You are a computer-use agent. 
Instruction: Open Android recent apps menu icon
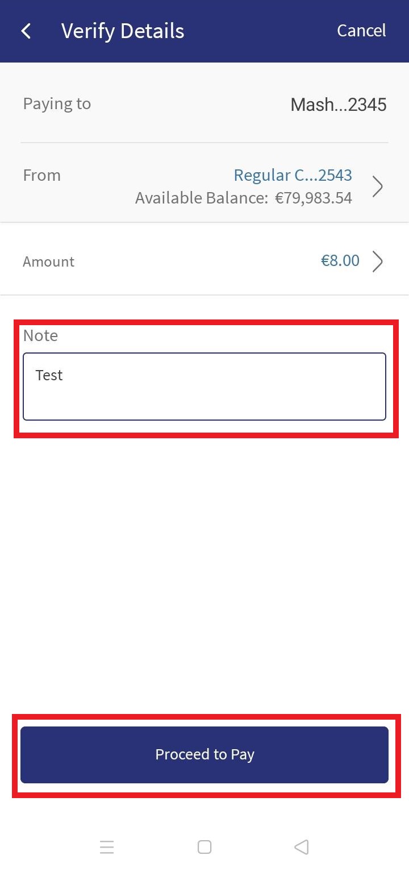107,847
